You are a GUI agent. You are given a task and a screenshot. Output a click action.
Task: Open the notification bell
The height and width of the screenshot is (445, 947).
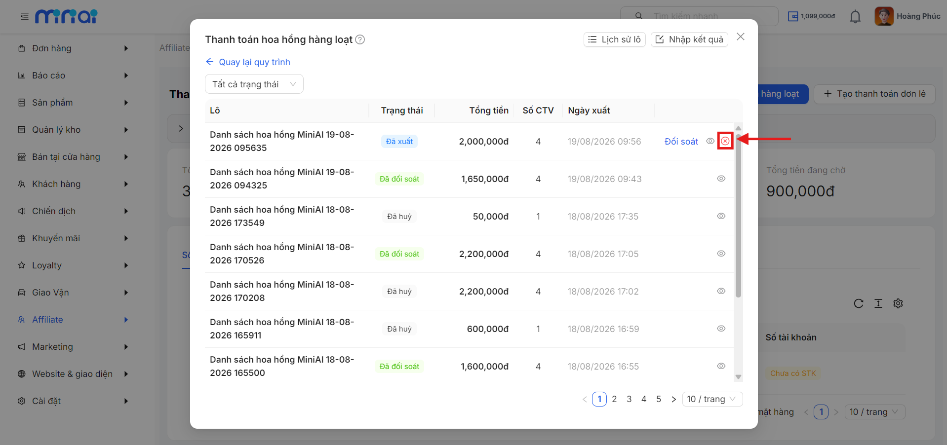(855, 16)
